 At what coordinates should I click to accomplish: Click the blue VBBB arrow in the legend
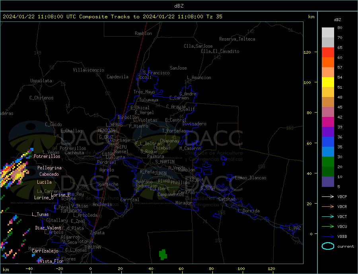click(x=328, y=236)
